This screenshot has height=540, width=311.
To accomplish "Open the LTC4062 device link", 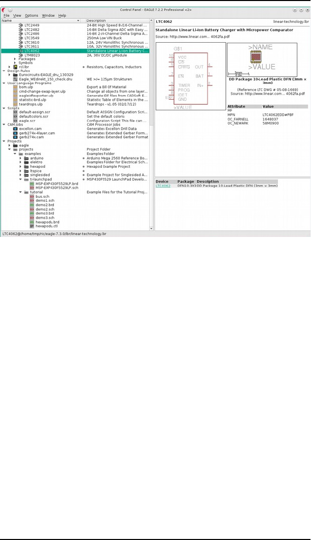I will 163,186.
